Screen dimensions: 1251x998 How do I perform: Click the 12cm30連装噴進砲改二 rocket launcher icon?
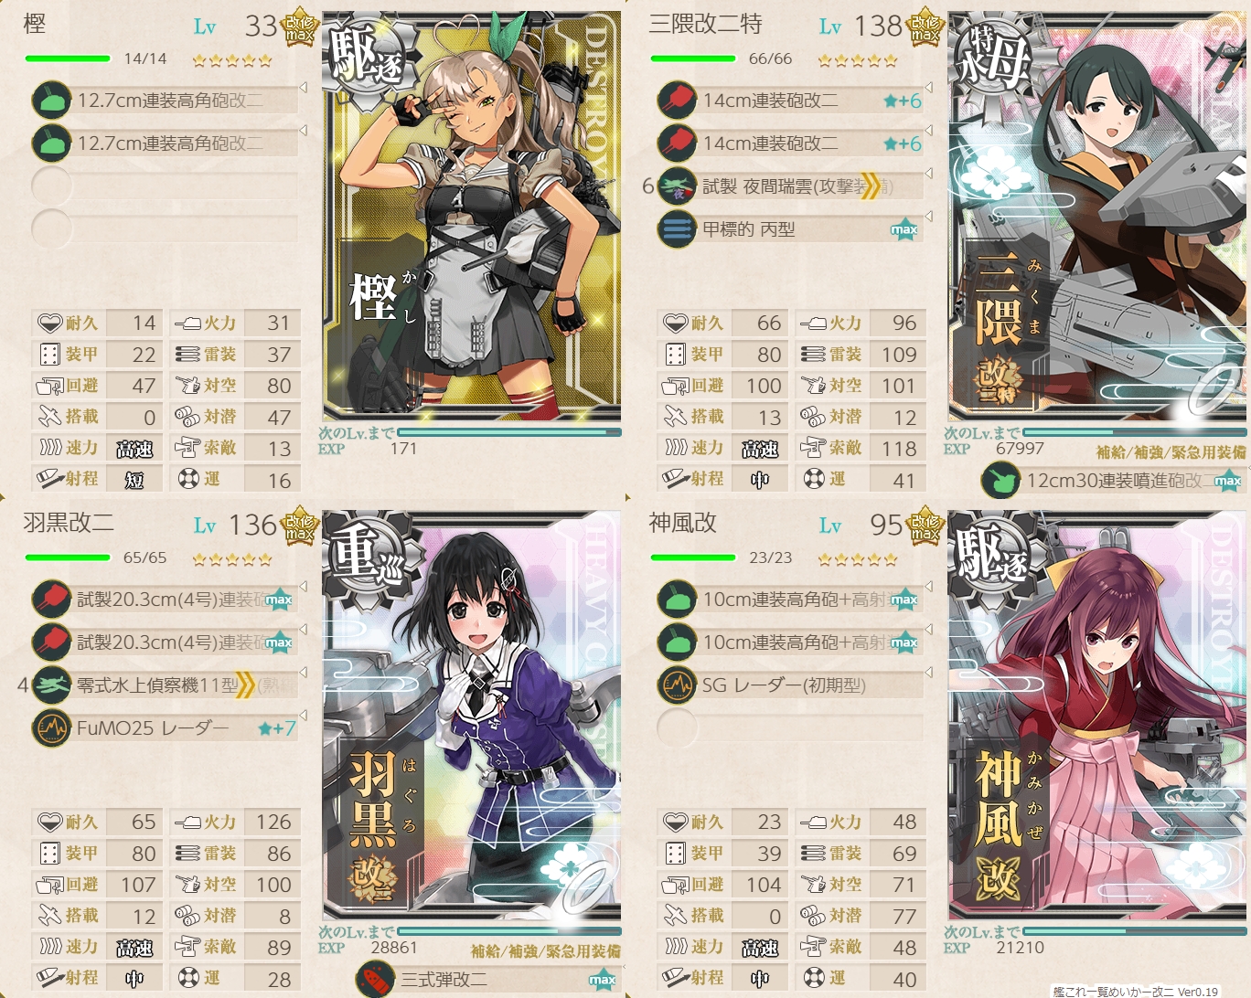[1000, 481]
